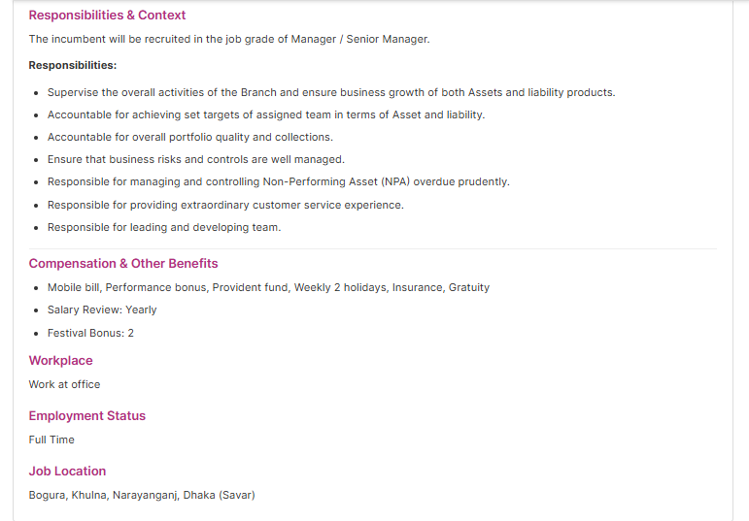Click the extraordinary customer service bullet
Screen dimensions: 749x521
[x=225, y=205]
